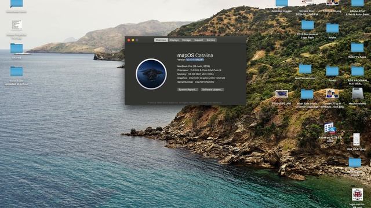Open the Jamf Screenshot folder
The width and height of the screenshot is (371, 208).
[305, 69]
